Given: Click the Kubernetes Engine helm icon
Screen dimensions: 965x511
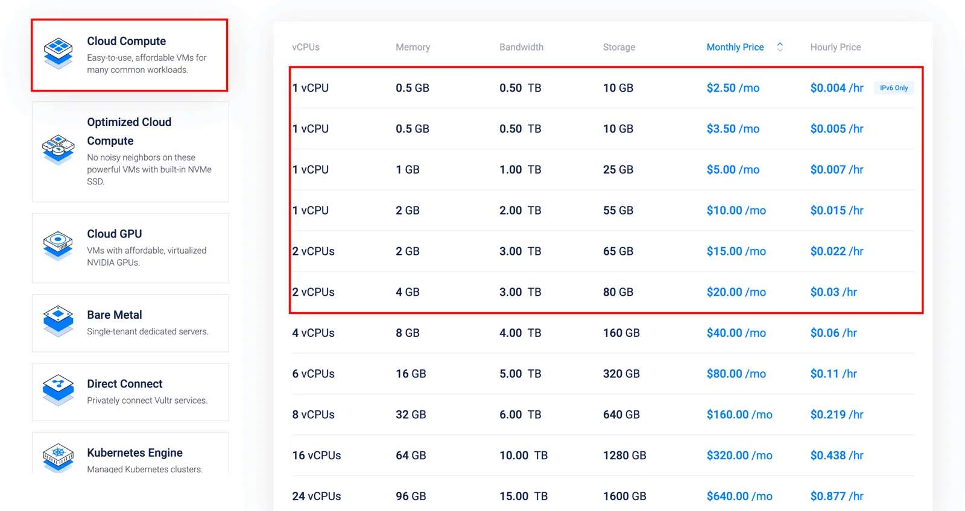Looking at the screenshot, I should [58, 458].
